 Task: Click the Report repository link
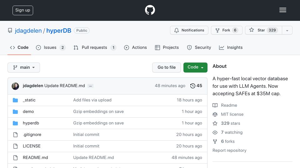[229, 151]
